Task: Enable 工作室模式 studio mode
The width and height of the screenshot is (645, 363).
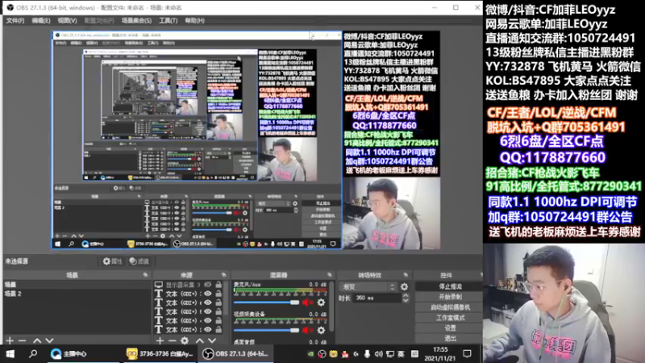Action: point(450,317)
